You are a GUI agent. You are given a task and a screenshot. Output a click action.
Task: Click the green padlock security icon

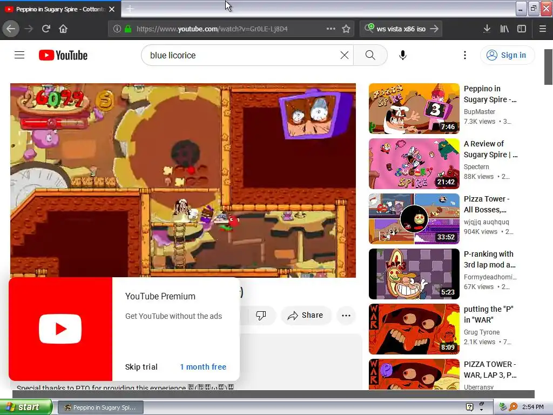pyautogui.click(x=129, y=29)
